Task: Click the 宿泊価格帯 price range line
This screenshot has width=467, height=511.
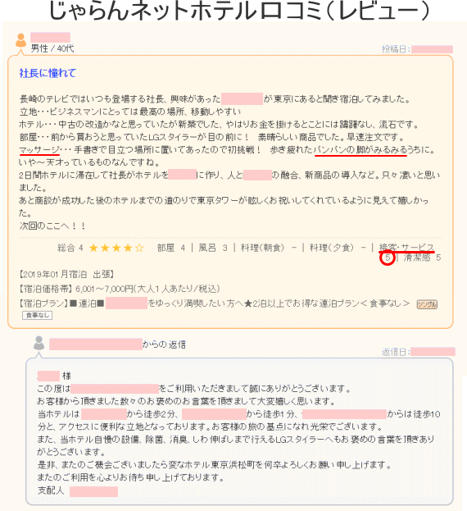Action: click(x=120, y=289)
